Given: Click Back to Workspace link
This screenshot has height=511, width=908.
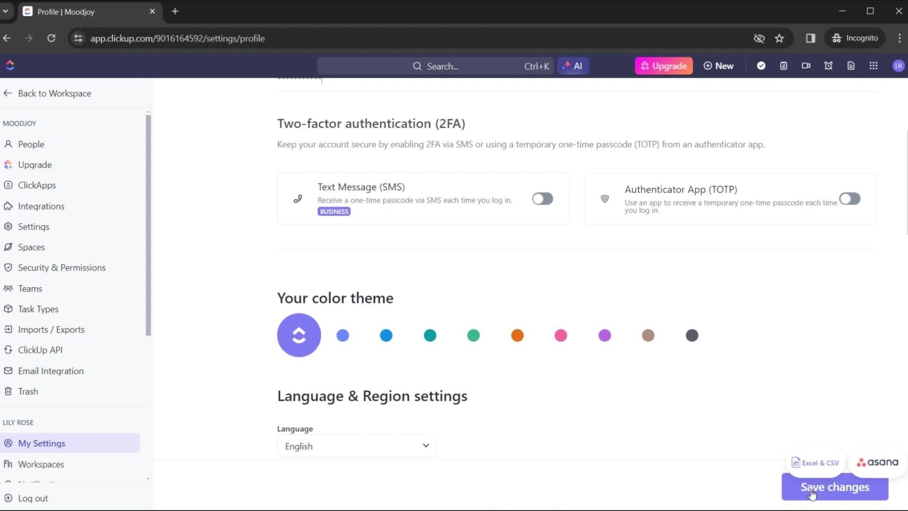Looking at the screenshot, I should coord(54,93).
